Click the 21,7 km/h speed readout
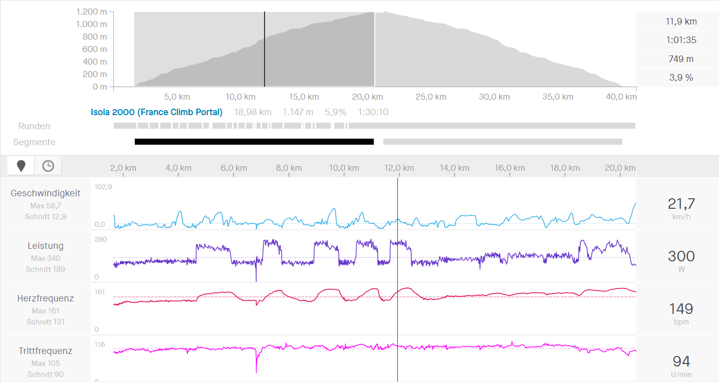 coord(681,204)
